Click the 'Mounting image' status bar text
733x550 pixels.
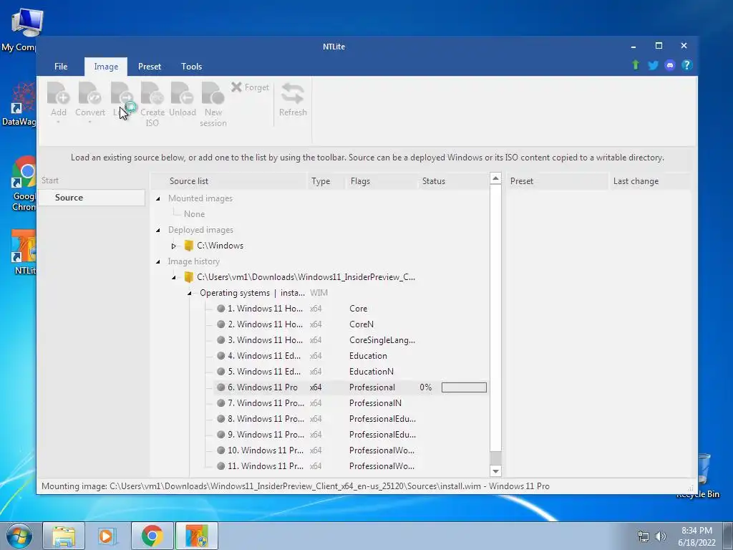coord(296,486)
